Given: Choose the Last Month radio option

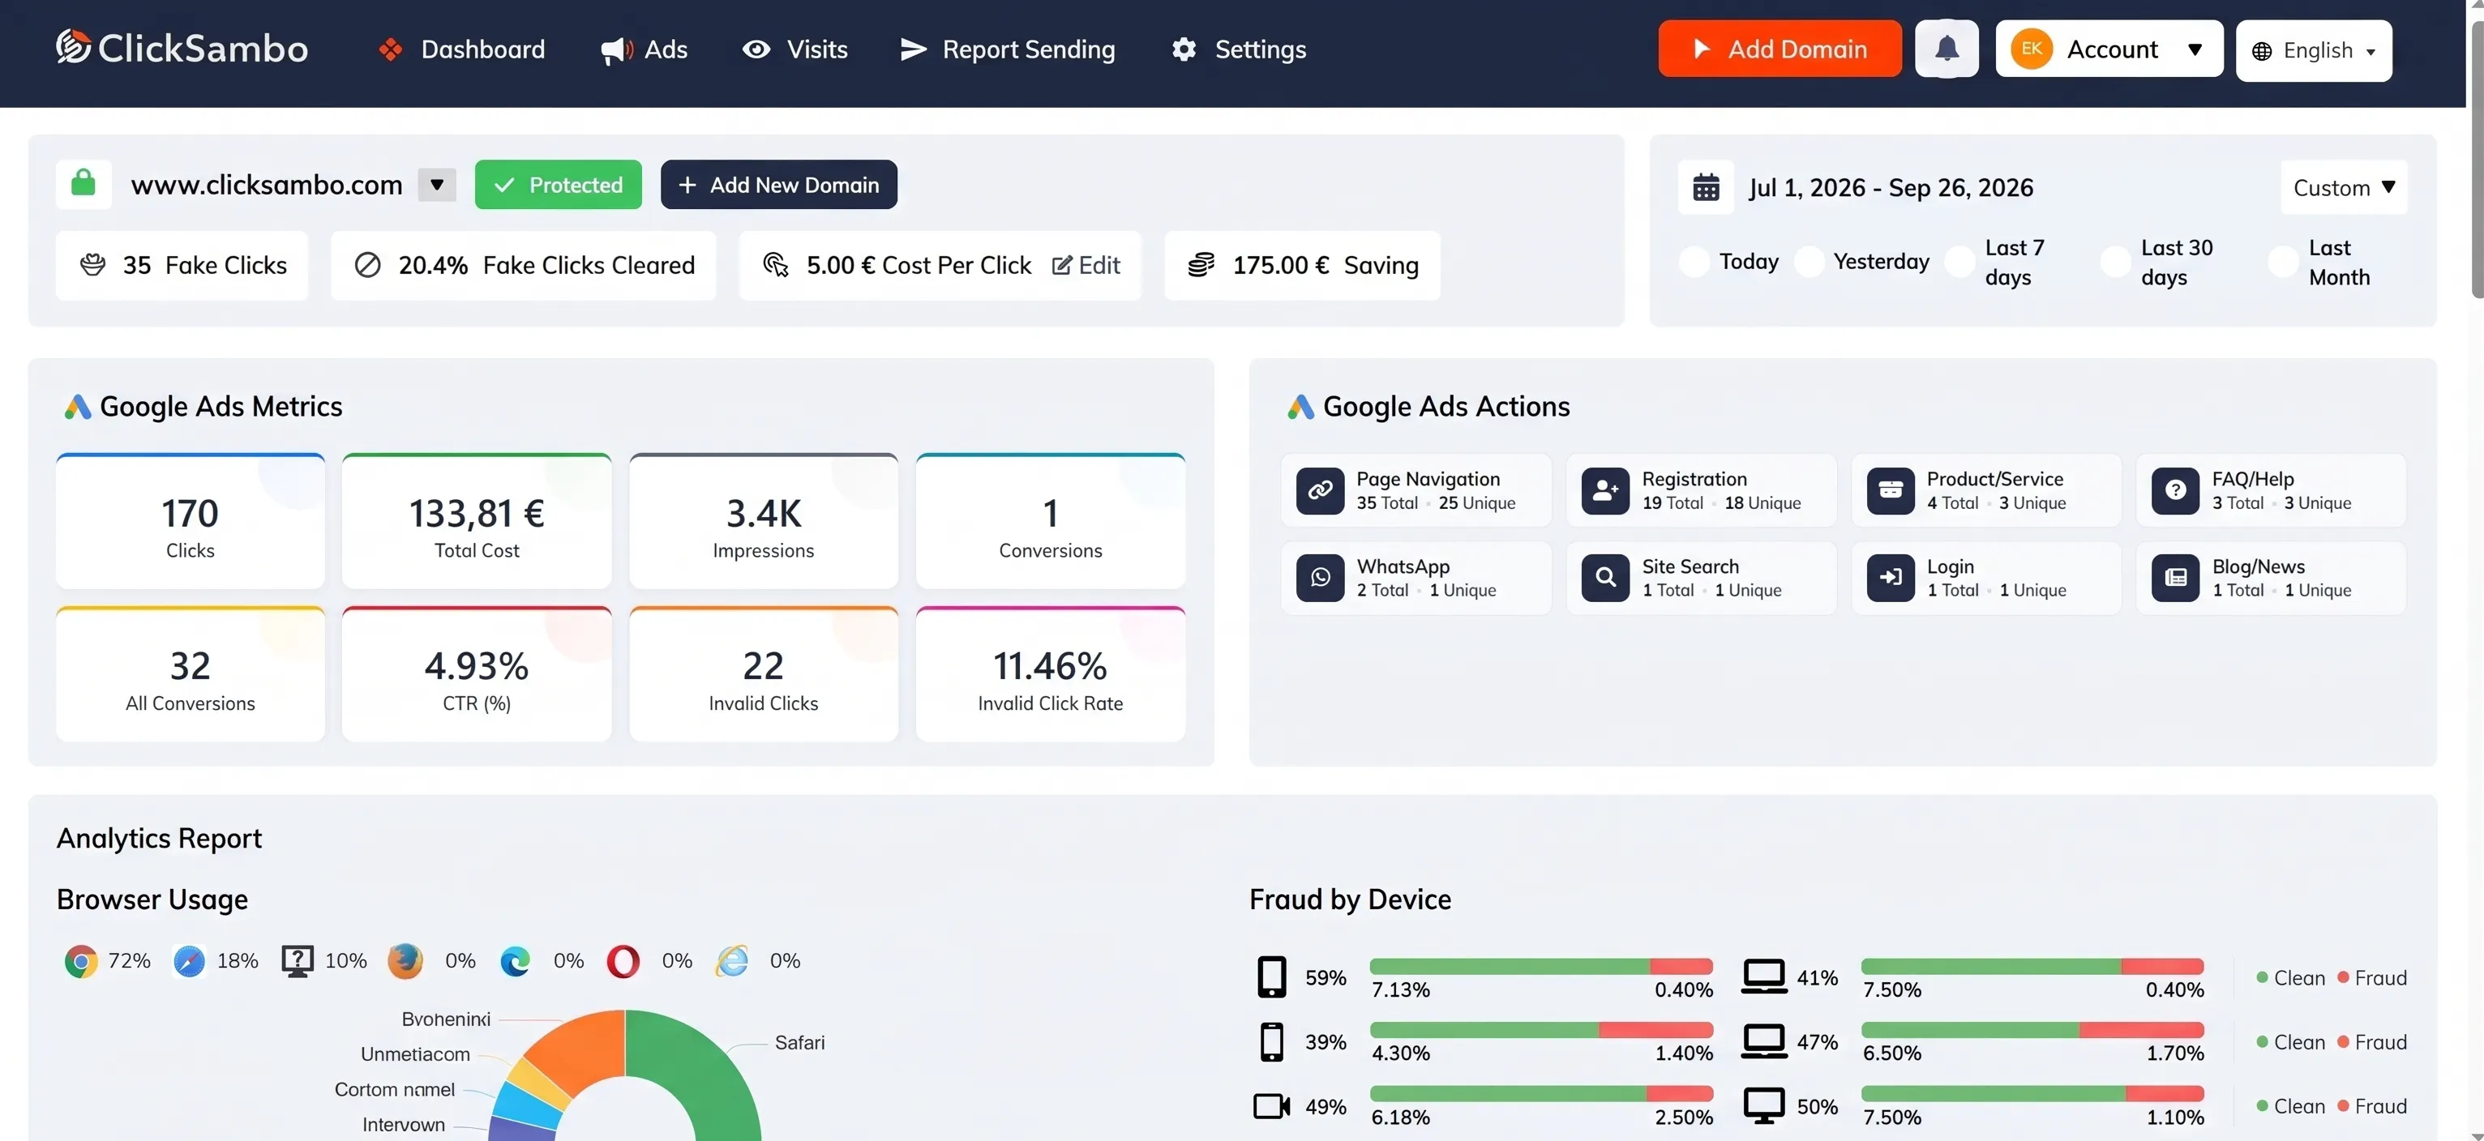Looking at the screenshot, I should pos(2282,262).
